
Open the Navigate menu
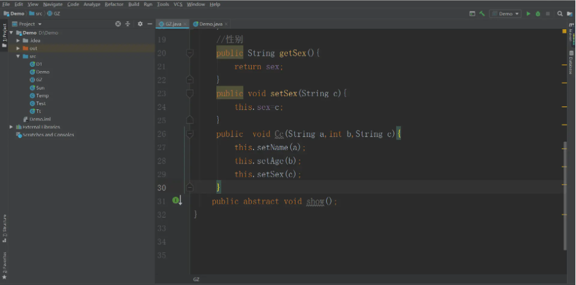(x=52, y=4)
